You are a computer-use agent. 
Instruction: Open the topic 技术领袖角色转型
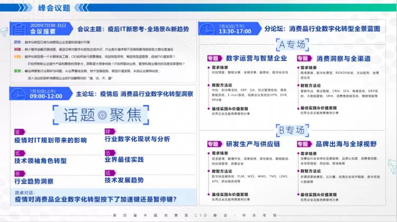[44, 160]
